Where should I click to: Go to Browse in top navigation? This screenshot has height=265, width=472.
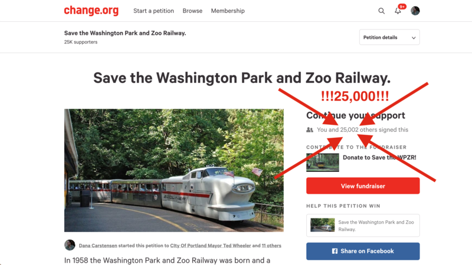192,11
